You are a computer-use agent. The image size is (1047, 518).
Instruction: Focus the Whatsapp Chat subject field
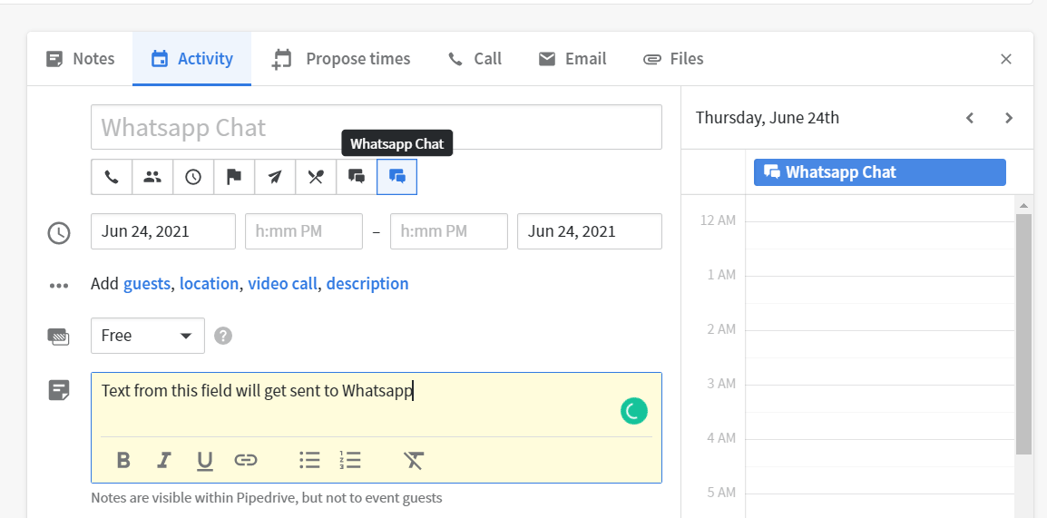point(377,127)
